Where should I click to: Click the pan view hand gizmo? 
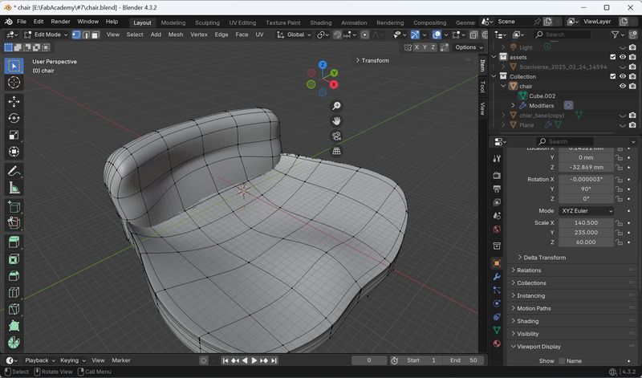(336, 121)
